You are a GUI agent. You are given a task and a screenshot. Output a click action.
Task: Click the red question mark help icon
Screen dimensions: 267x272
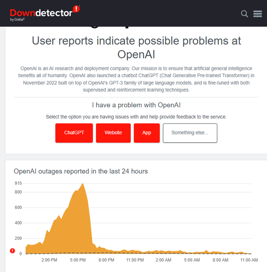pos(13,251)
